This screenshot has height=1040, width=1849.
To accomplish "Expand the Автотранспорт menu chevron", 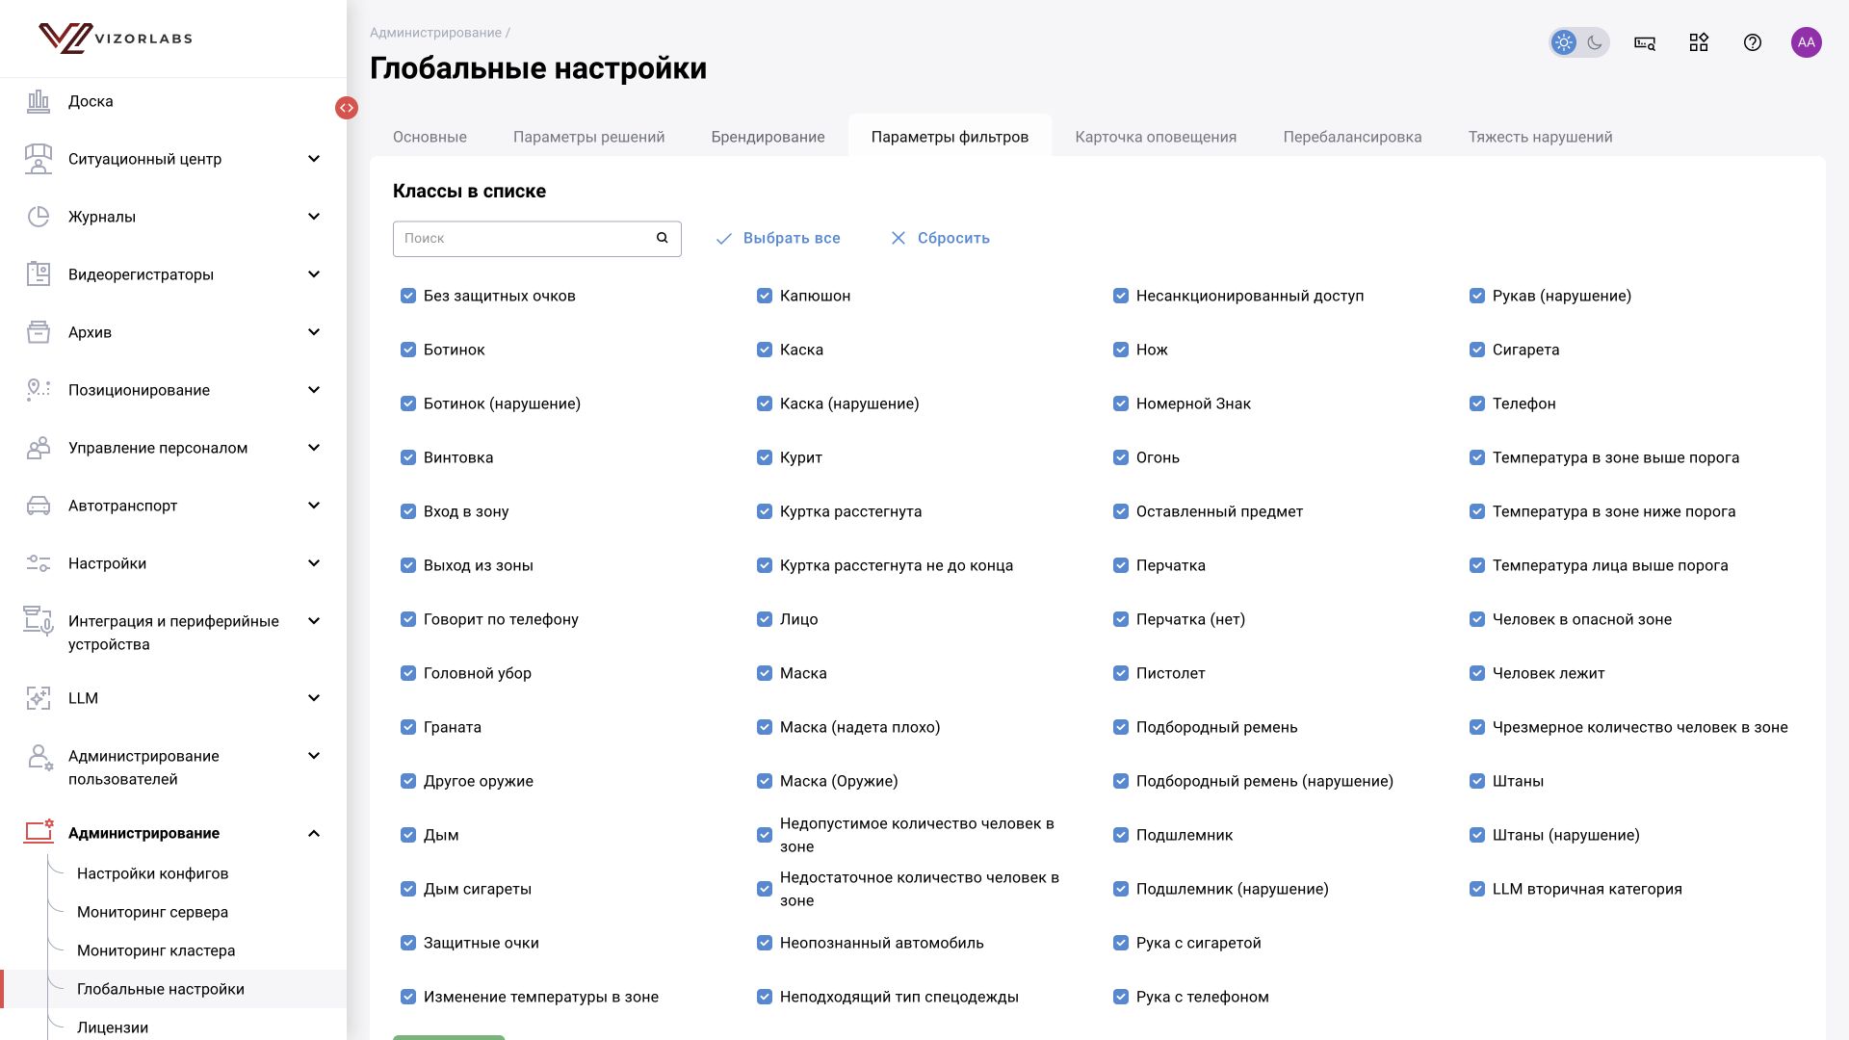I will pos(314,506).
